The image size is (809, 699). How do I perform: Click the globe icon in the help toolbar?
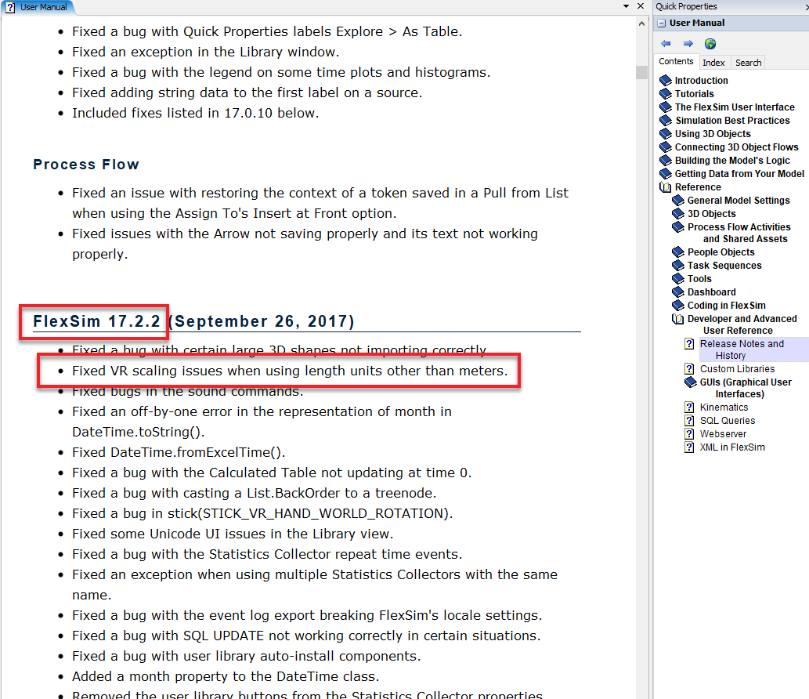(710, 44)
